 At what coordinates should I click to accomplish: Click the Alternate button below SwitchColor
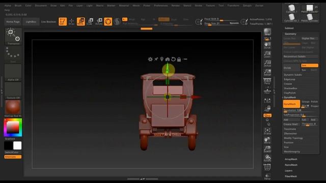coord(13,157)
